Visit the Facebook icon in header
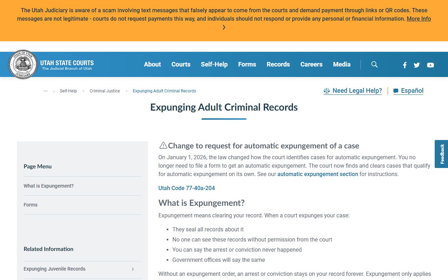The width and height of the screenshot is (448, 280). [x=405, y=65]
